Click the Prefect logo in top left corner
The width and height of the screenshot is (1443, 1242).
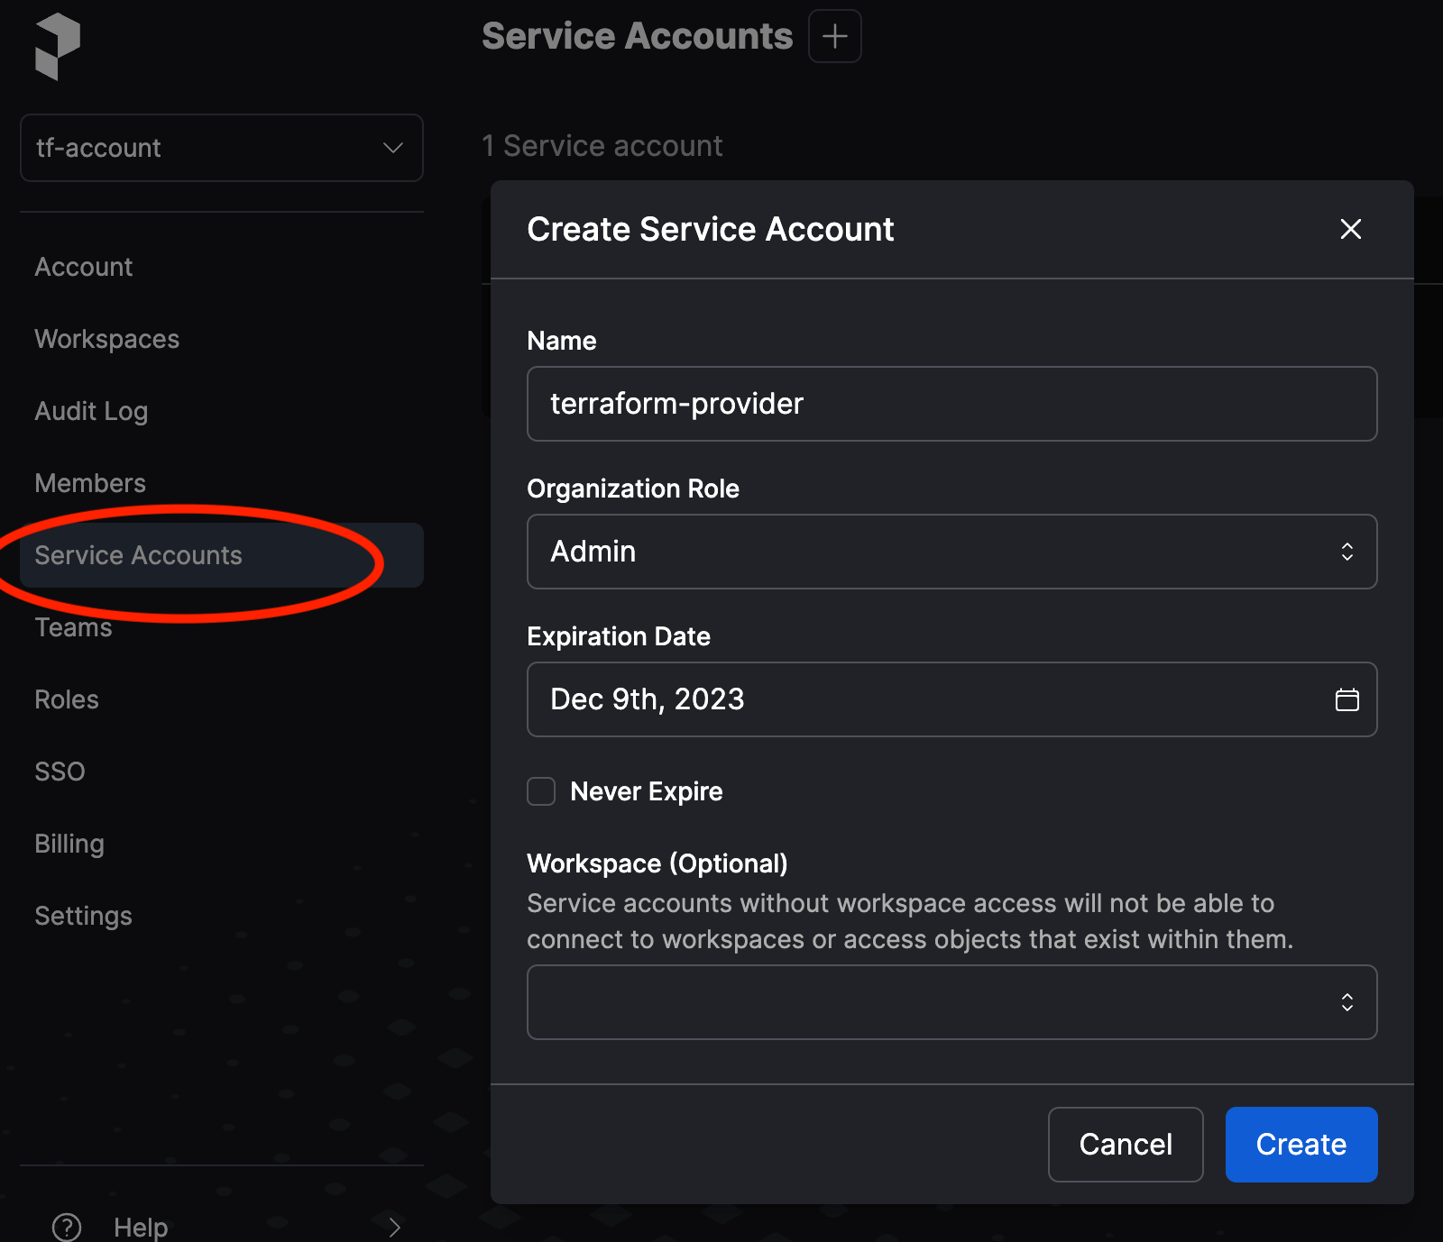(57, 47)
